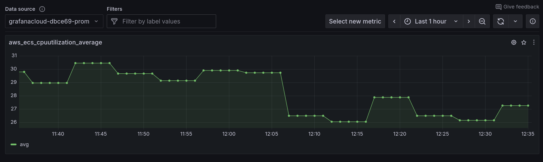Open the grafanacloud-dbce69-prom data source dropdown
The width and height of the screenshot is (543, 162).
pos(54,22)
